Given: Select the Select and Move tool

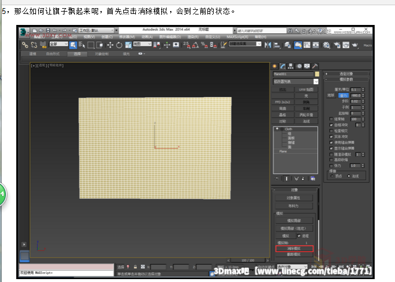Looking at the screenshot, I should click(x=110, y=45).
